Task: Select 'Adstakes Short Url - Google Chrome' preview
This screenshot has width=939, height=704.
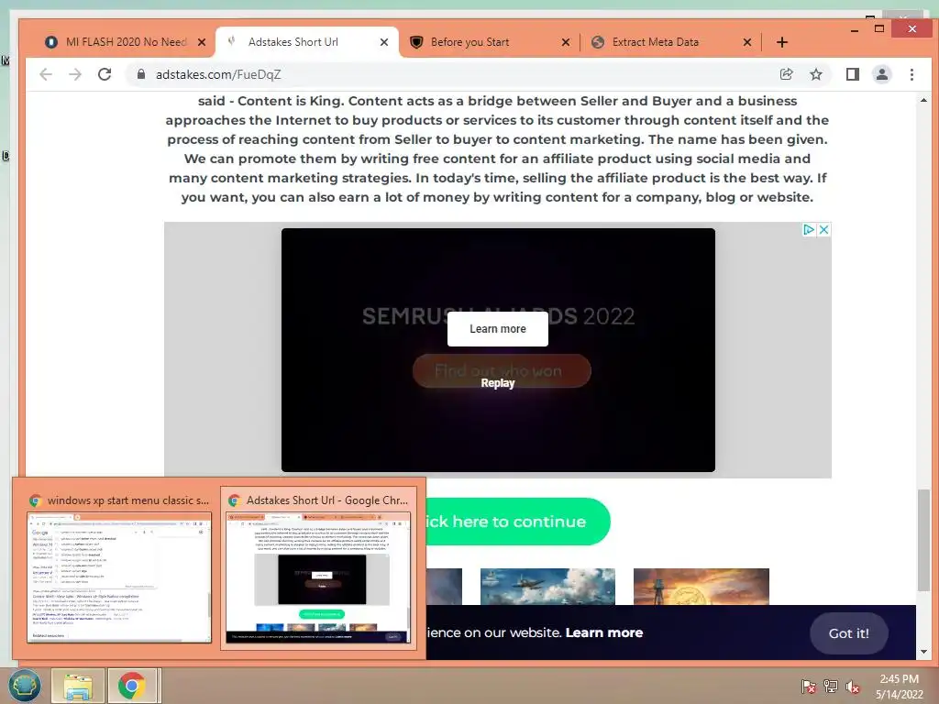Action: 319,568
